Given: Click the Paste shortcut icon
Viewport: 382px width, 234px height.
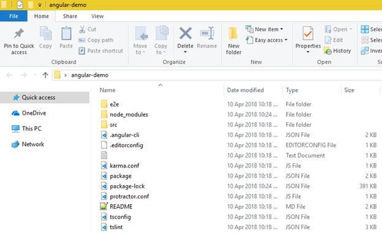Looking at the screenshot, I should pos(82,51).
